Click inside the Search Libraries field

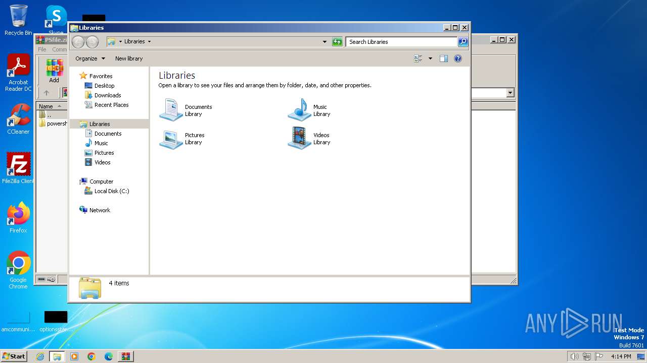(402, 42)
